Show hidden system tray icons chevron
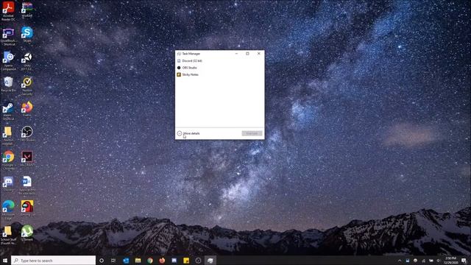Screen dimensions: 471x265 coord(400,261)
